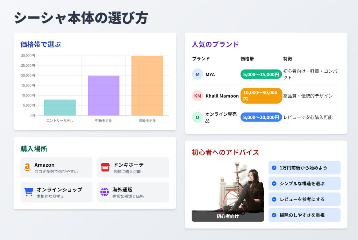Toggle the 掃除のしやすさを重視 check circle
This screenshot has width=358, height=240.
pyautogui.click(x=274, y=215)
